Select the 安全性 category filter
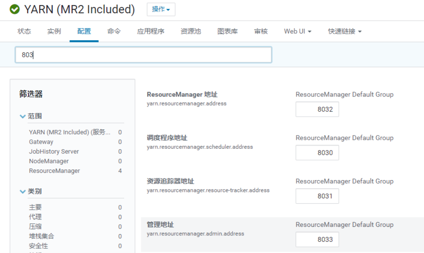This screenshot has height=253, width=424. tap(38, 246)
